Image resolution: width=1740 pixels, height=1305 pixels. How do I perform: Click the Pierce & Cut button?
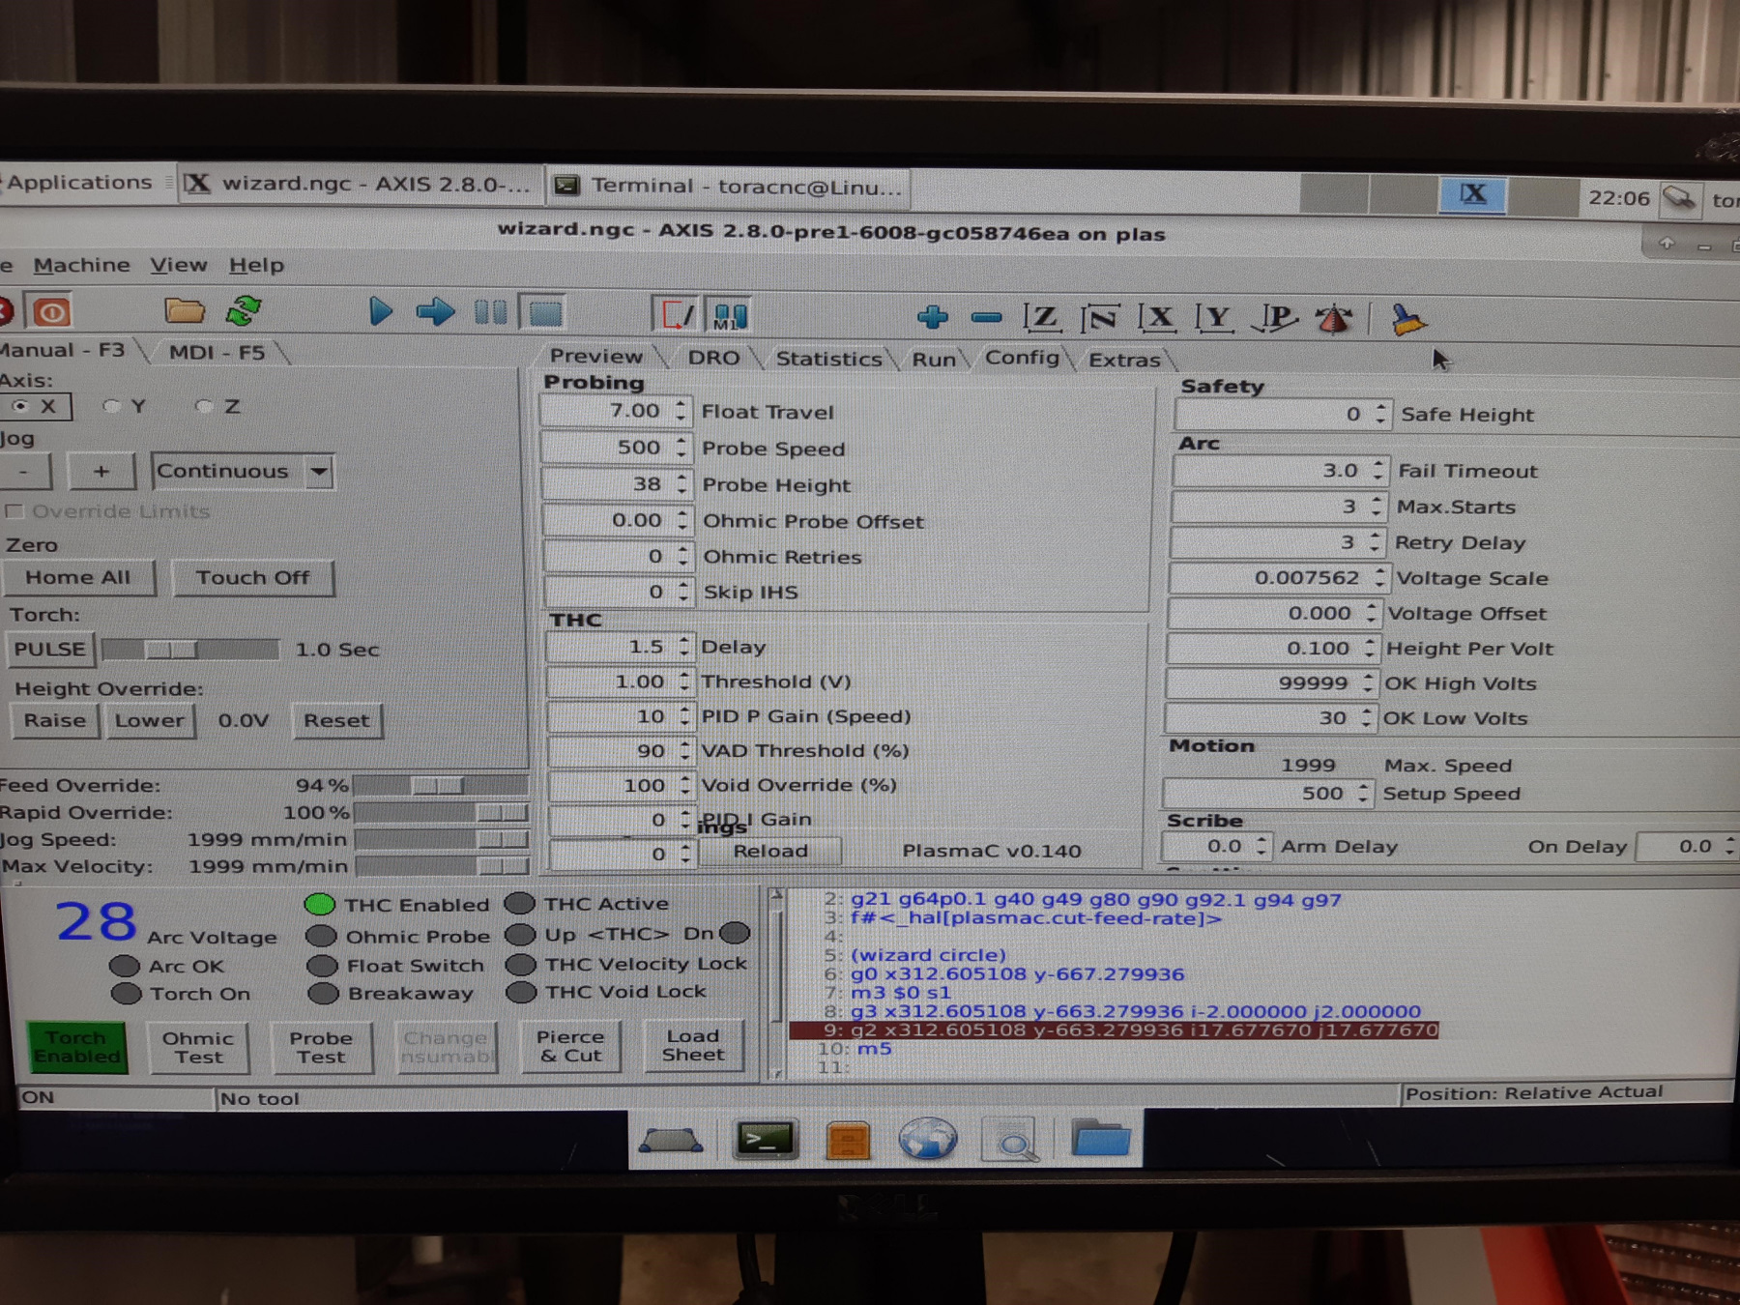click(570, 1046)
